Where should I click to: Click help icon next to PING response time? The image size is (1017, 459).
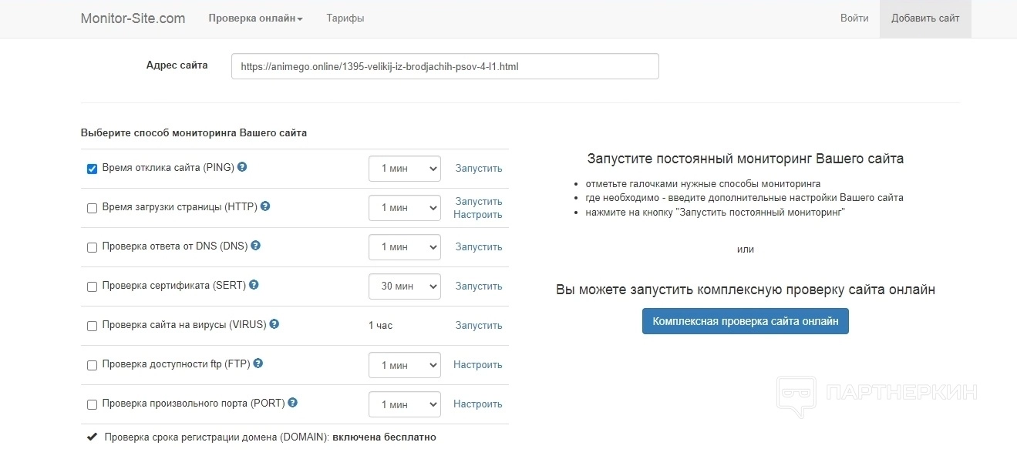pyautogui.click(x=242, y=167)
